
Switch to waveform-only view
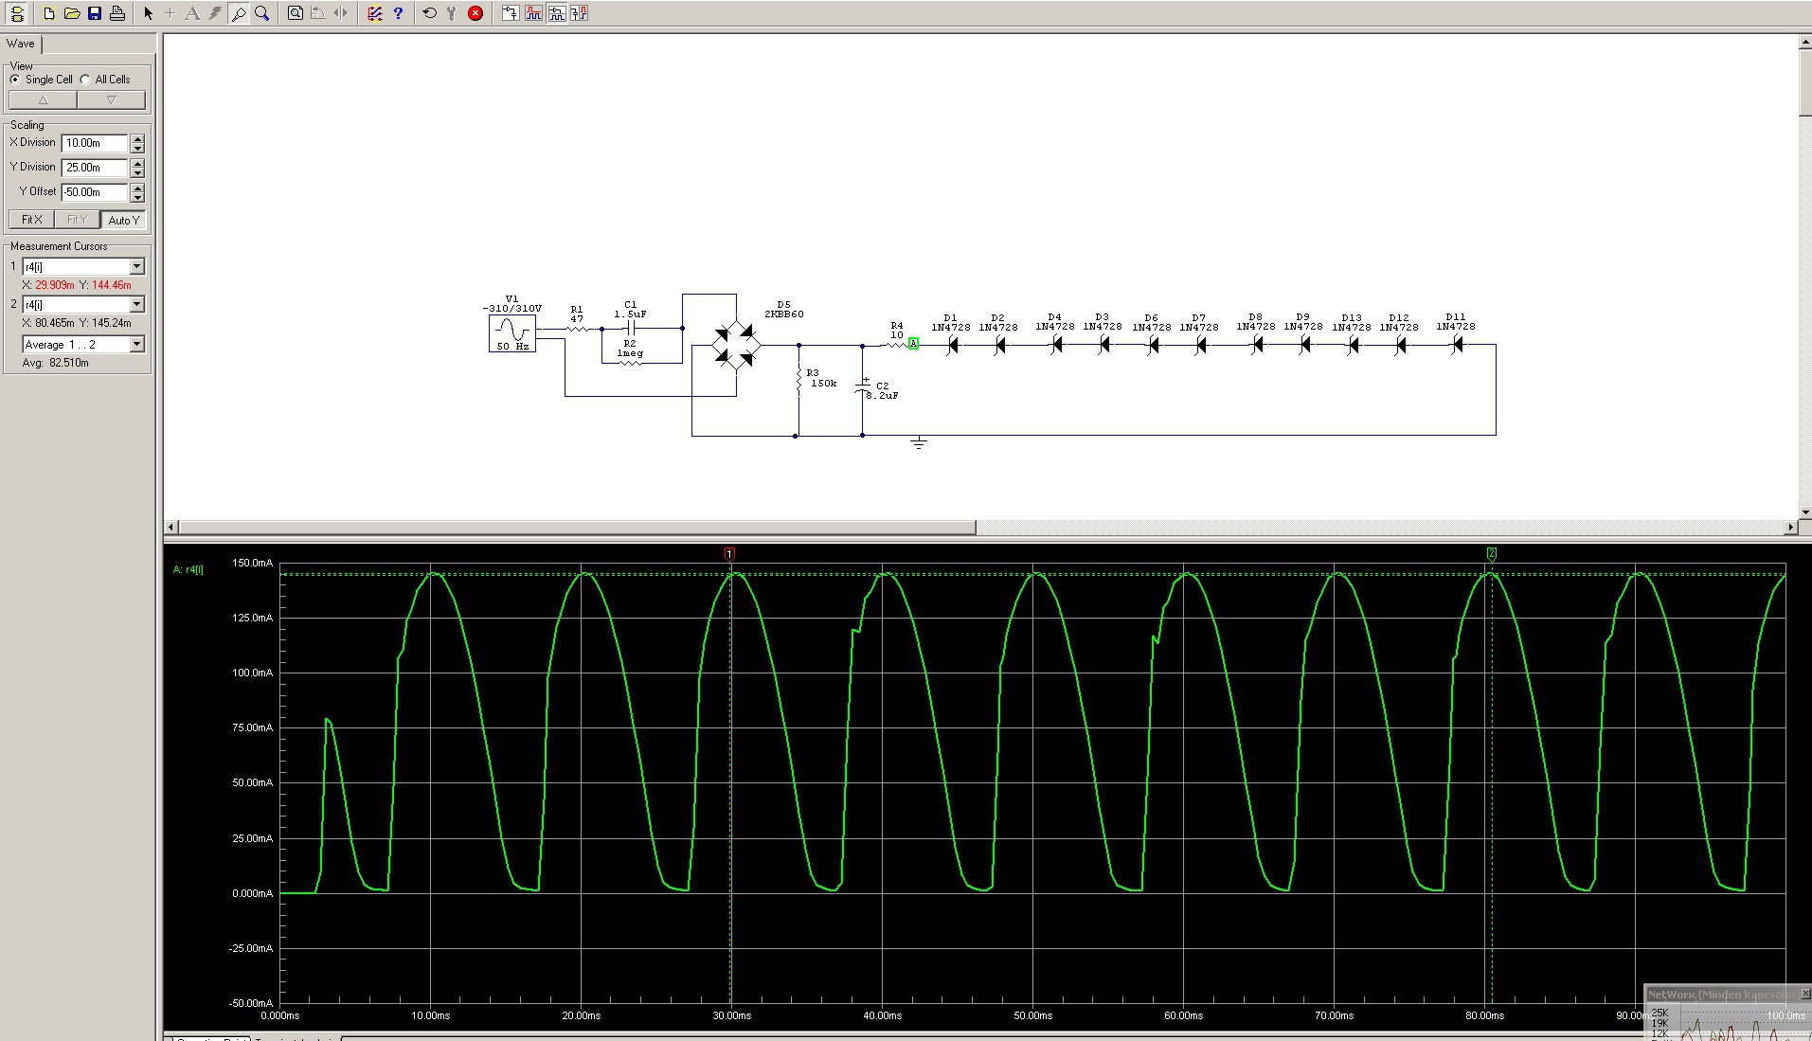click(533, 13)
